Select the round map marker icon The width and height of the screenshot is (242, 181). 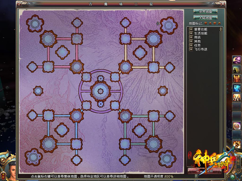pyautogui.click(x=215, y=23)
